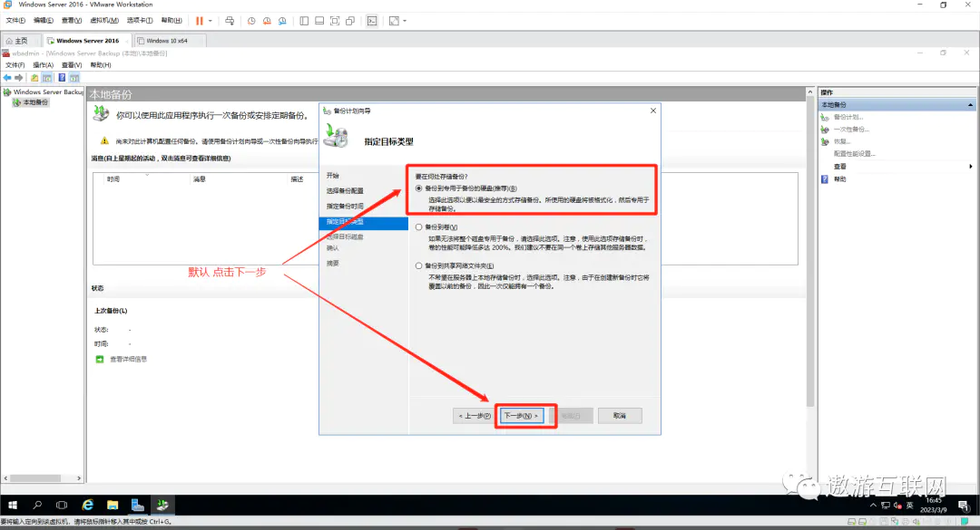The width and height of the screenshot is (980, 530).
Task: Click the blue help icon in wbadmin toolbar
Action: pos(62,77)
